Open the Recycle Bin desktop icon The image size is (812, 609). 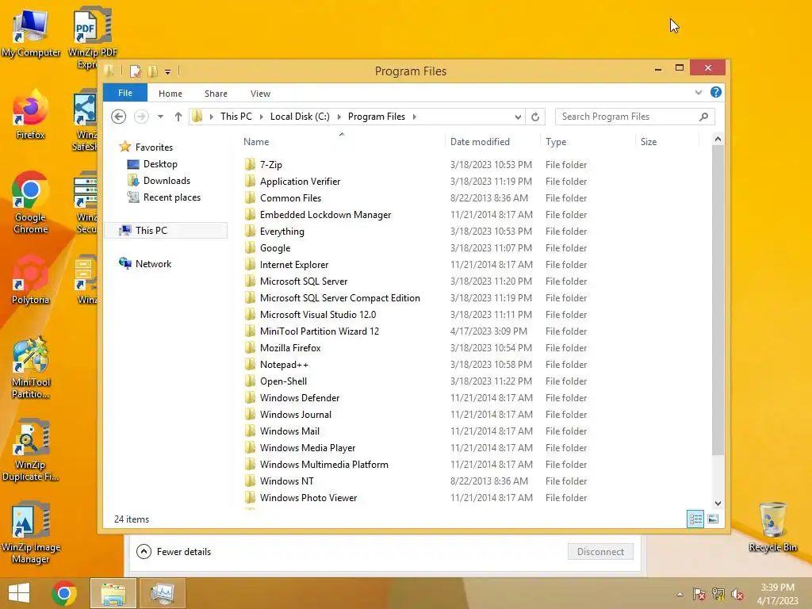click(772, 527)
